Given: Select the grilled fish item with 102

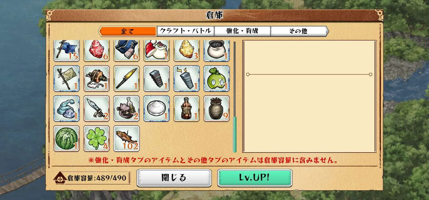Looking at the screenshot, I should (x=126, y=138).
